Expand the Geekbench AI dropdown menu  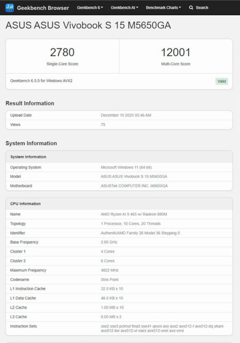pos(125,8)
